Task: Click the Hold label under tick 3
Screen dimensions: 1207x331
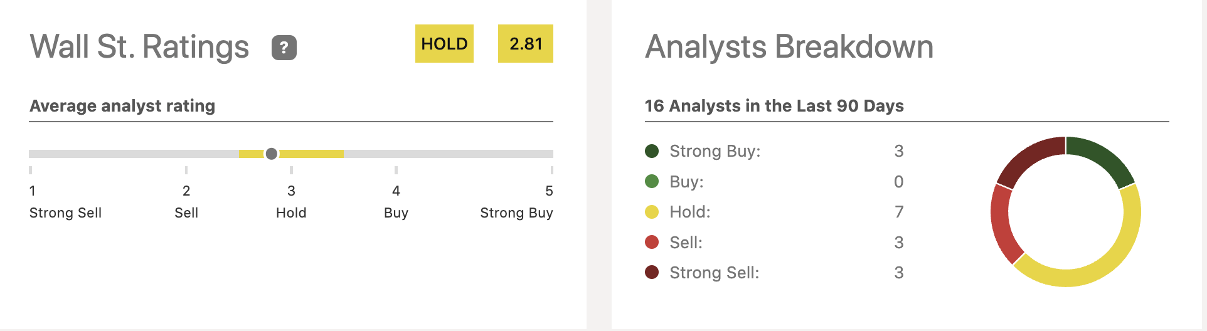Action: 291,213
